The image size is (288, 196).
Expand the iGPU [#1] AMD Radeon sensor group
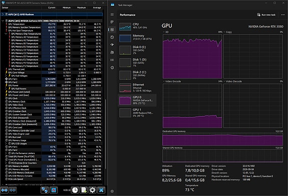[x=3, y=14]
